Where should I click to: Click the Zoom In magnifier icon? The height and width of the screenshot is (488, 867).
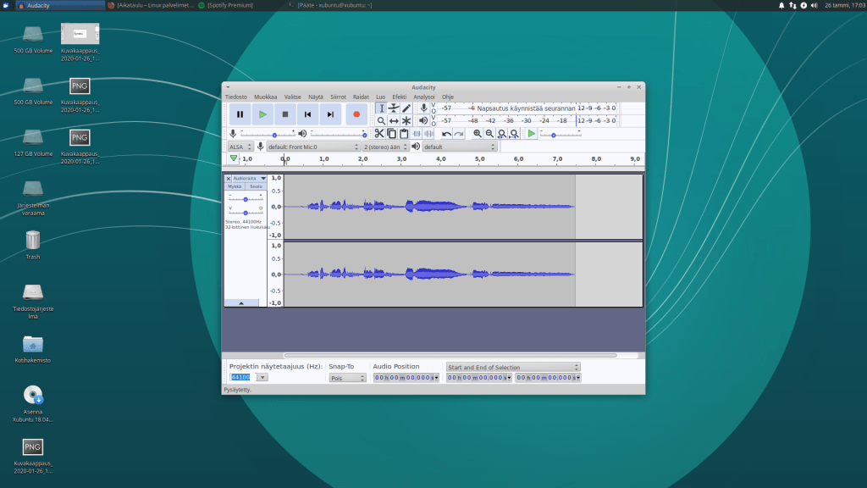coord(478,134)
